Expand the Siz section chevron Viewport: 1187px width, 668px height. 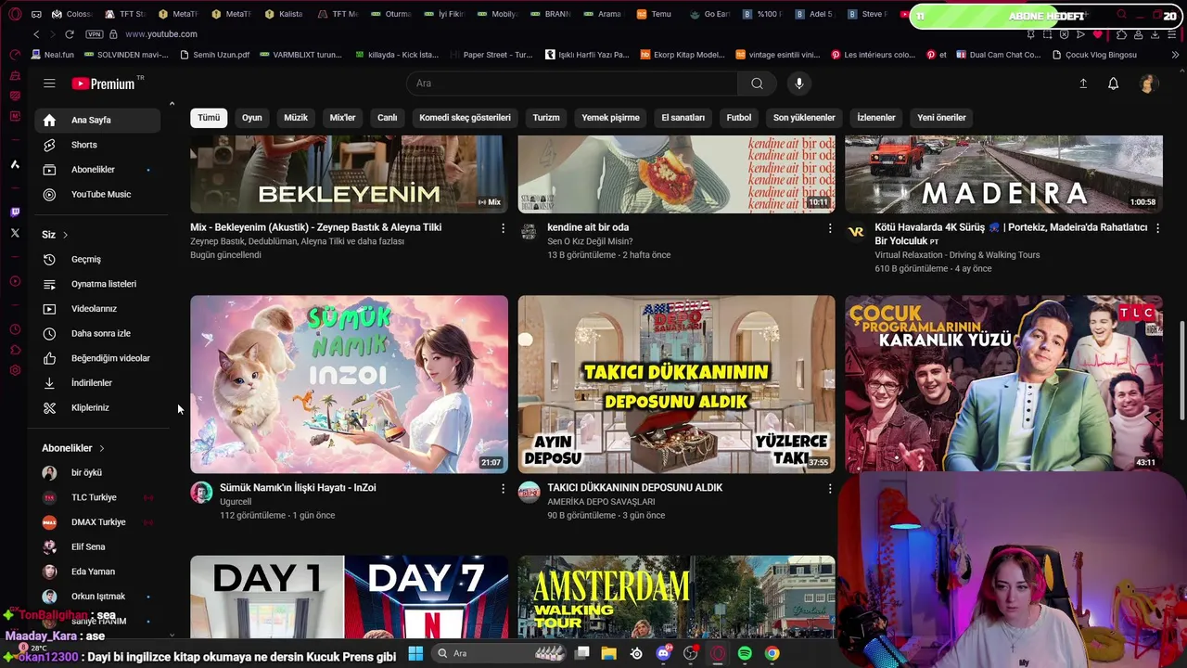(65, 235)
